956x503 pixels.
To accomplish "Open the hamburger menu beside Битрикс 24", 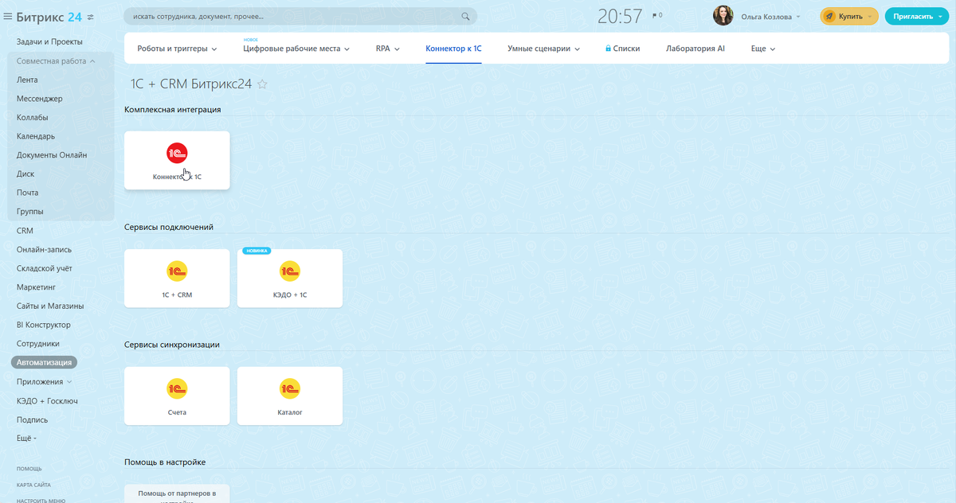I will (8, 16).
